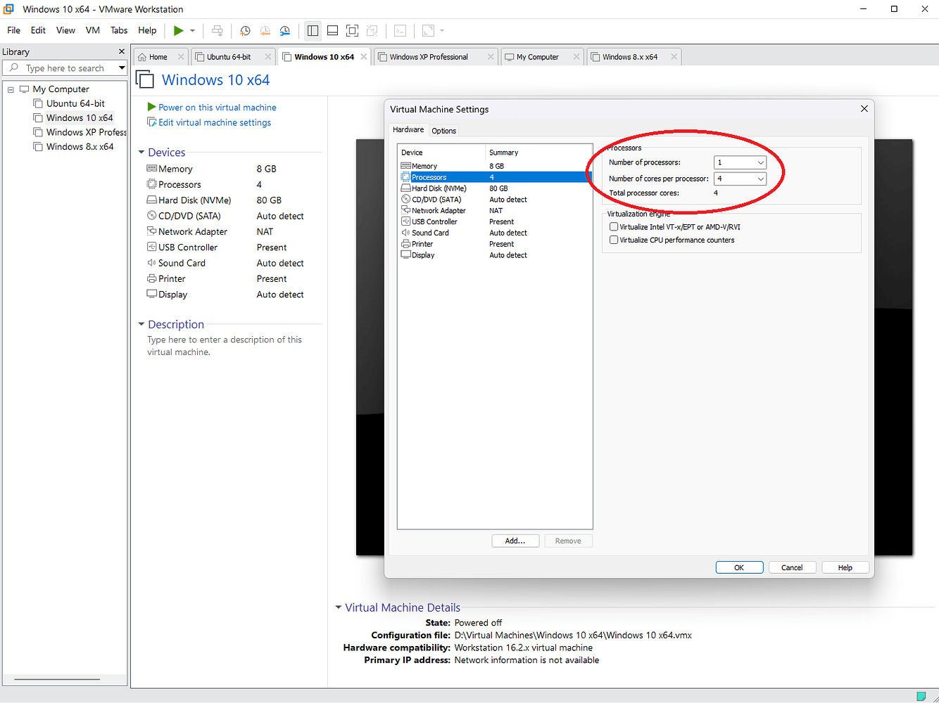Click Power on this virtual machine link
The height and width of the screenshot is (703, 939).
pyautogui.click(x=218, y=107)
